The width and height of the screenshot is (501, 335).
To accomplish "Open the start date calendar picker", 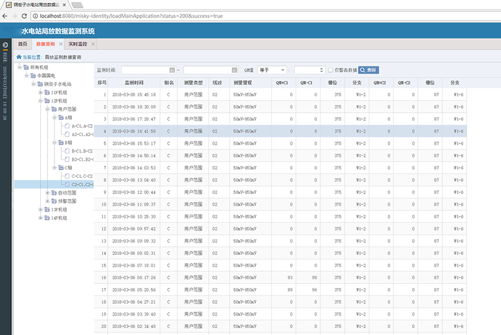I will coord(172,70).
